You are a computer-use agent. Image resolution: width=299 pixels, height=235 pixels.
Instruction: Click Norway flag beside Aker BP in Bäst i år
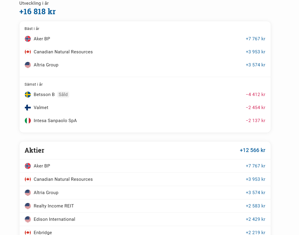point(28,39)
